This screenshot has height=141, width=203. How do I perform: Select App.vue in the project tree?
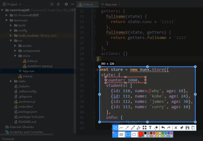(x=26, y=71)
